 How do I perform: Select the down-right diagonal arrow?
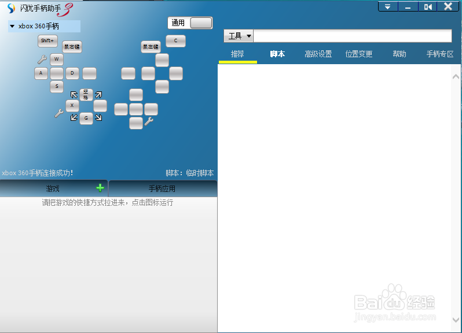coord(98,117)
